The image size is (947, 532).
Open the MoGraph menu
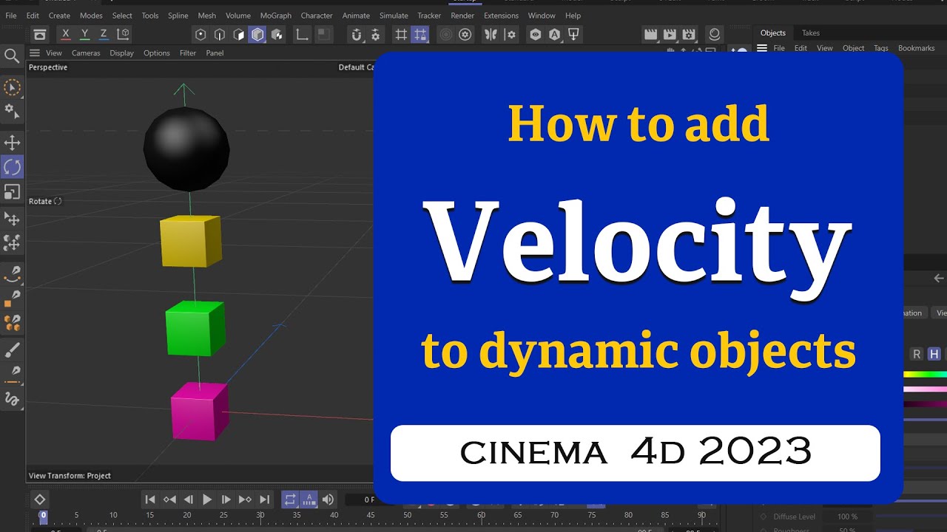point(276,16)
